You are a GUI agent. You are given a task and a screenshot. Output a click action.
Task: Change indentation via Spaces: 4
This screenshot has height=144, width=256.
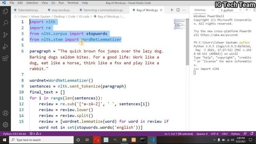pyautogui.click(x=202, y=134)
